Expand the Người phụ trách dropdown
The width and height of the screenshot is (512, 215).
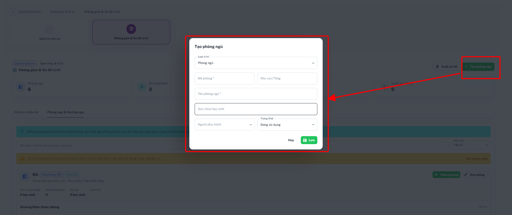(225, 124)
